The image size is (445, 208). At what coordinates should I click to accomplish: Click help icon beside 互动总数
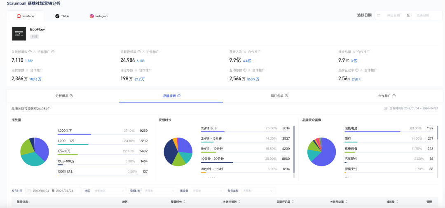(x=244, y=70)
